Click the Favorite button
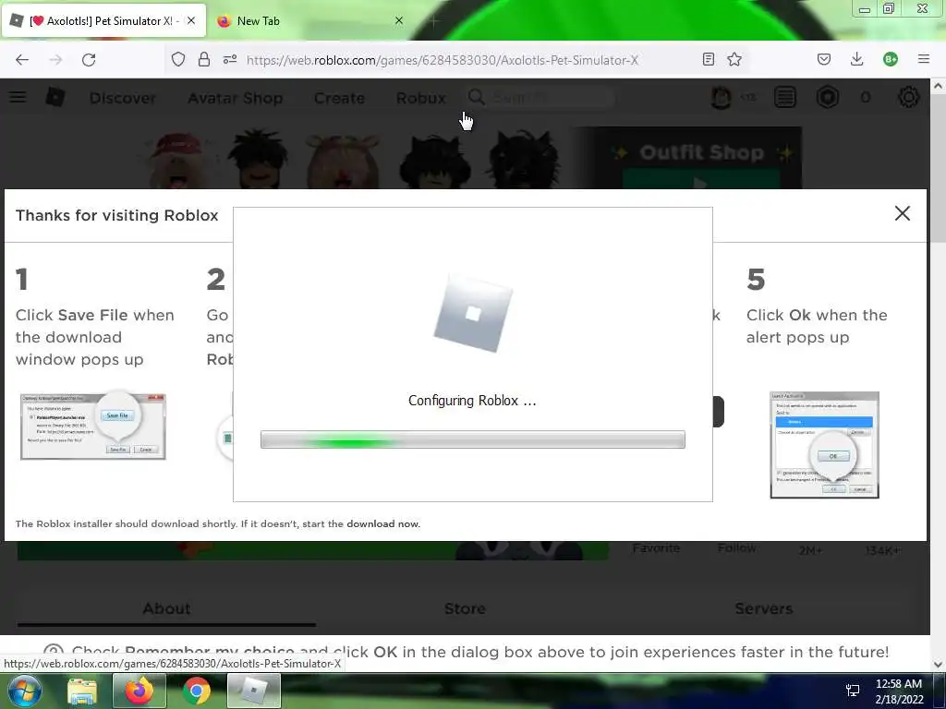The width and height of the screenshot is (946, 709). click(x=656, y=548)
